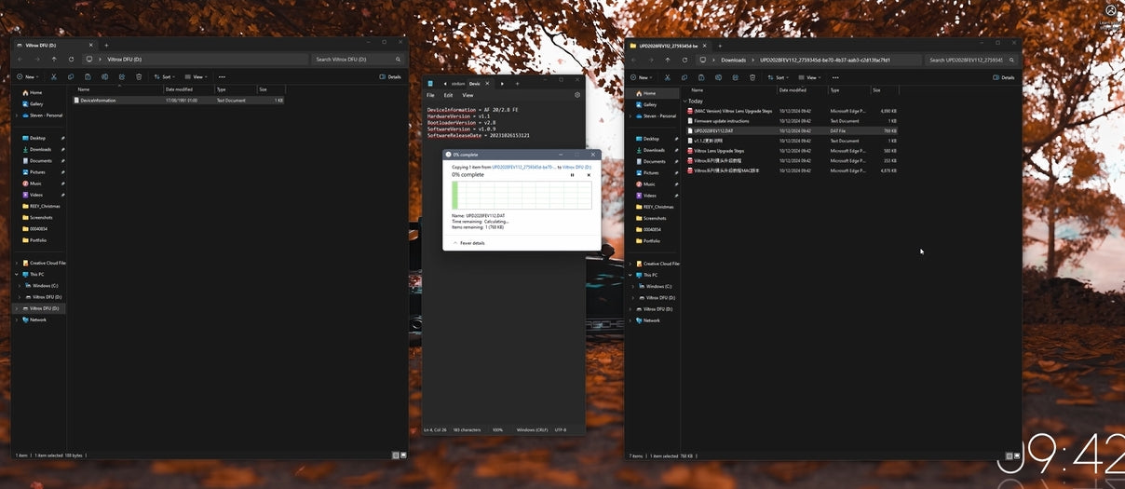Paste into the Viltrox DFU window

coord(88,76)
